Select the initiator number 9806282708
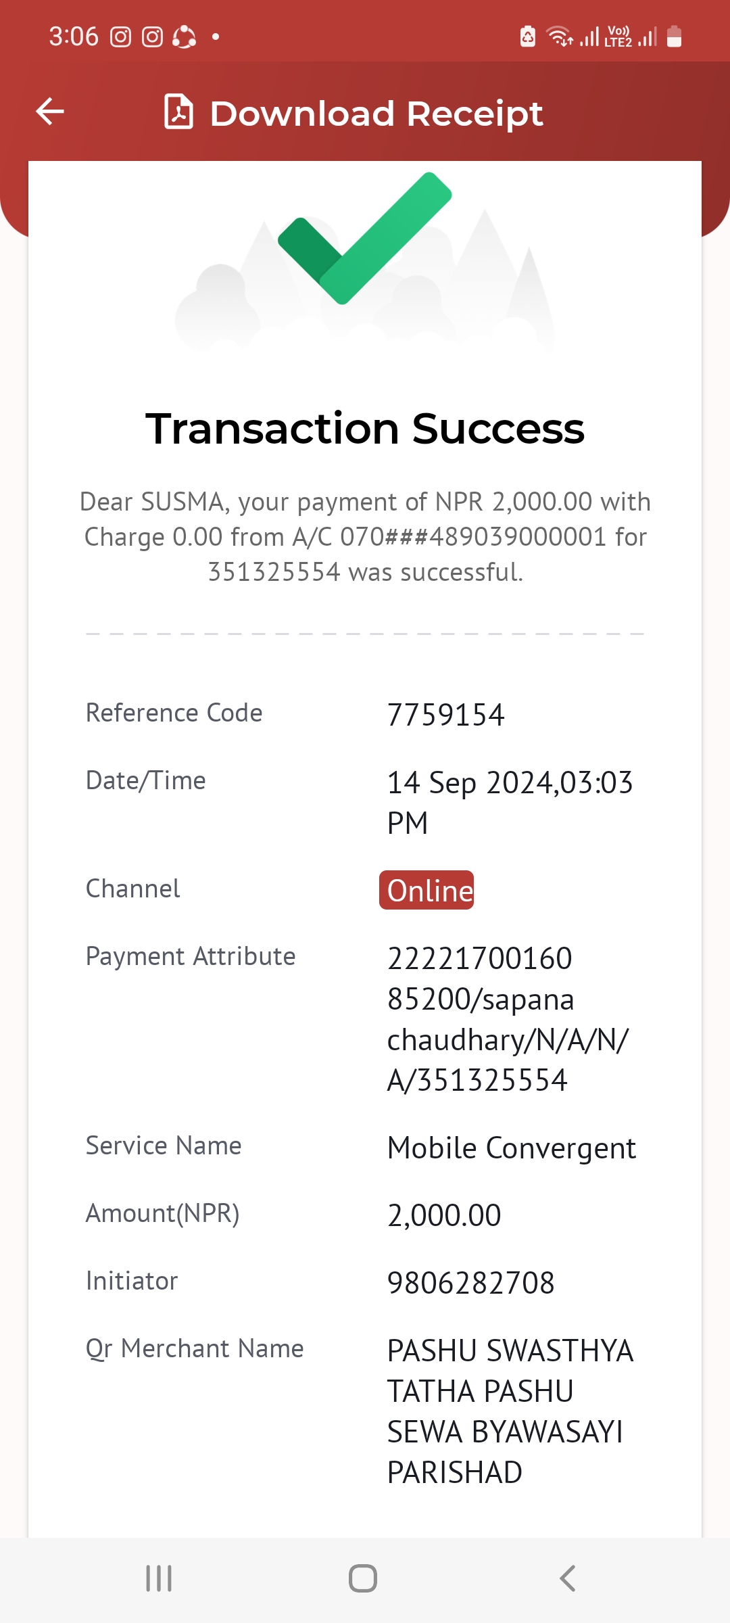The image size is (730, 1623). (x=470, y=1283)
